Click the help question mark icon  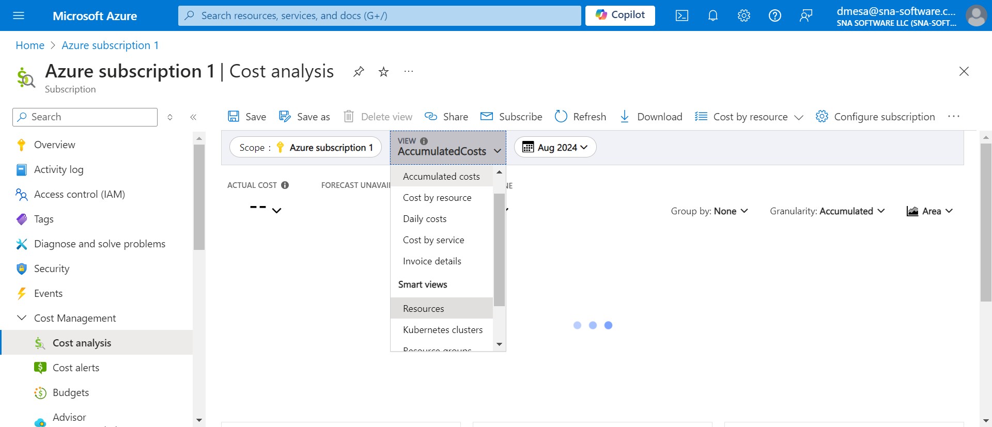click(x=774, y=15)
